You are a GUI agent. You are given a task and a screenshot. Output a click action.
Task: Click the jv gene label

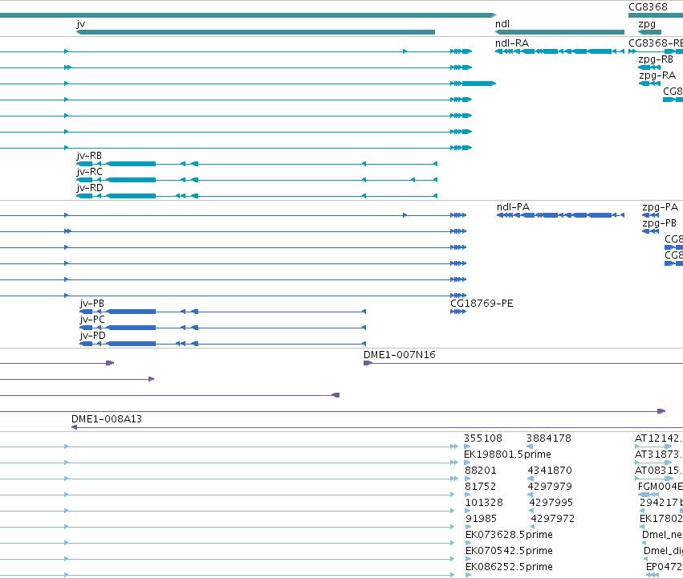80,24
